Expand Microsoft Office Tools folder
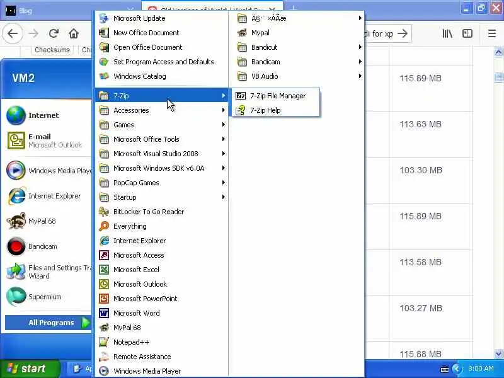The height and width of the screenshot is (378, 504). [162, 139]
